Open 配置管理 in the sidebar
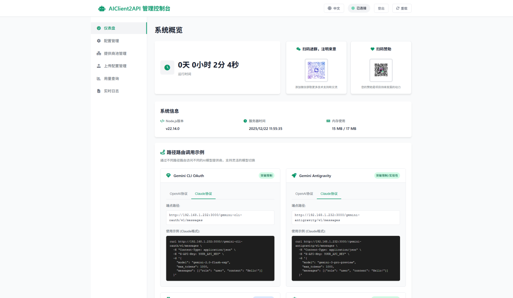The height and width of the screenshot is (298, 513). pyautogui.click(x=119, y=41)
